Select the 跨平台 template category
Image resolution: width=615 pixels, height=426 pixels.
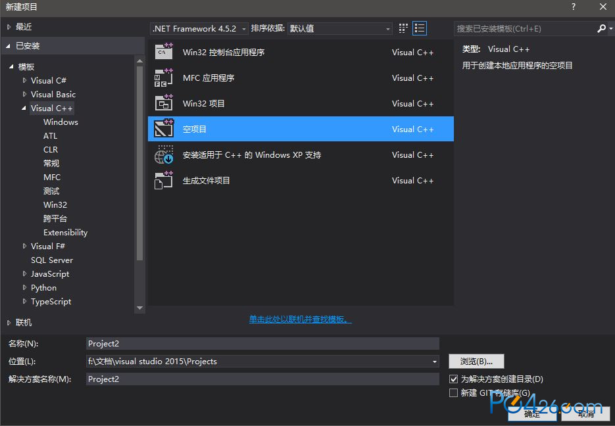(55, 219)
